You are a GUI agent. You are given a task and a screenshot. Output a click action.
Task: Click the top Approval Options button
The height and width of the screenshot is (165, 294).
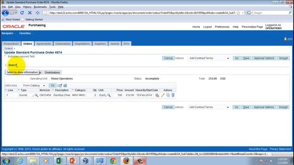coord(264,58)
